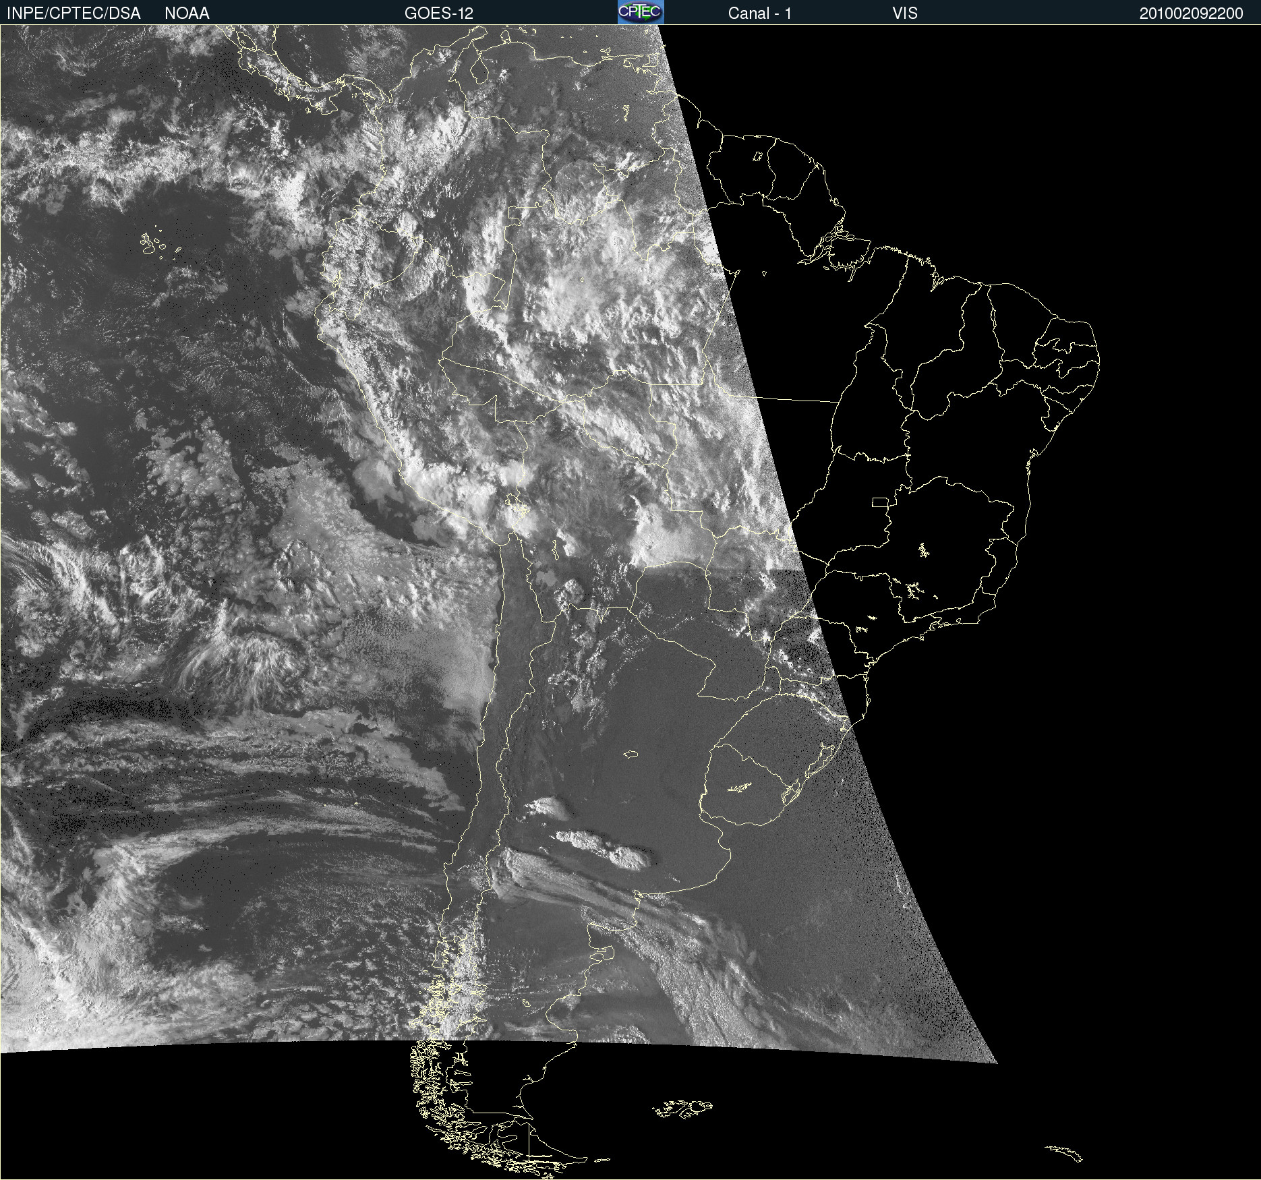Select the INPE/CPTEC/DSA header text
Screen dimensions: 1261x1180
74,13
